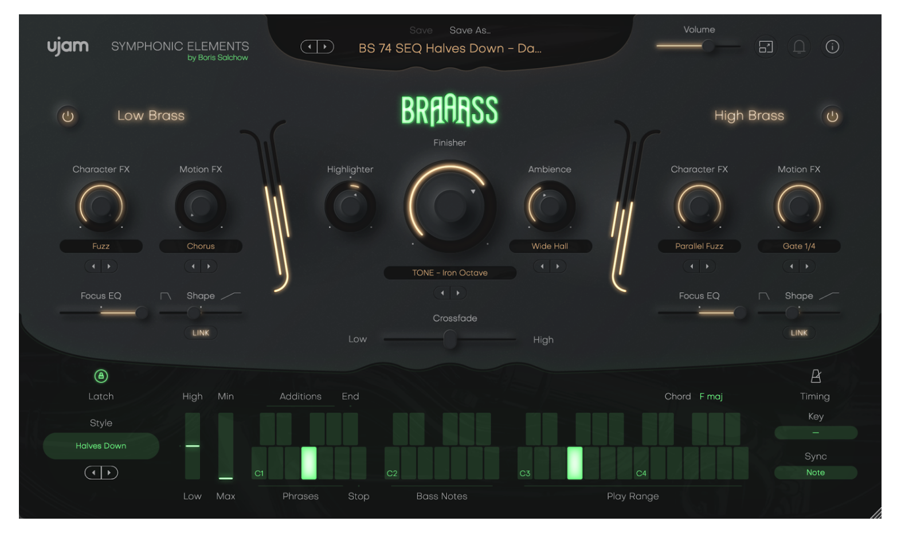Image resolution: width=897 pixels, height=533 pixels.
Task: Click next Low Brass Motion FX arrow
Action: [209, 266]
